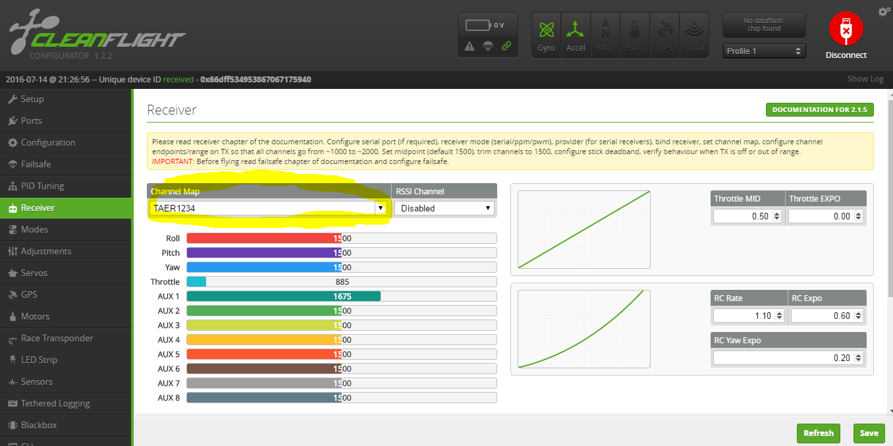Click the Throttle channel bar
This screenshot has height=446, width=893.
tap(342, 282)
